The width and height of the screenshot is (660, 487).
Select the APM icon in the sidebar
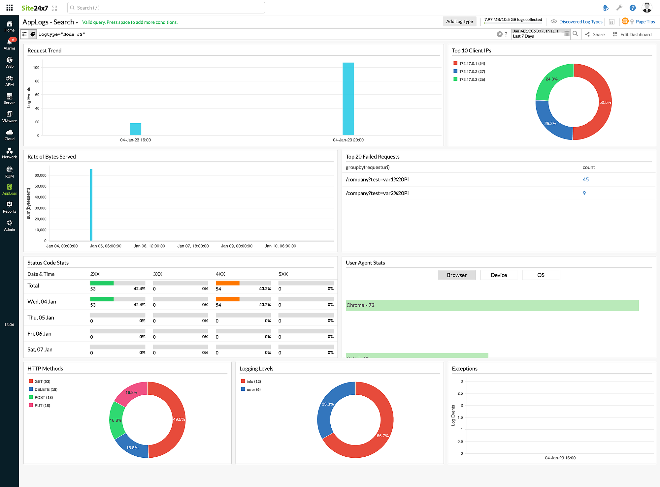9,79
